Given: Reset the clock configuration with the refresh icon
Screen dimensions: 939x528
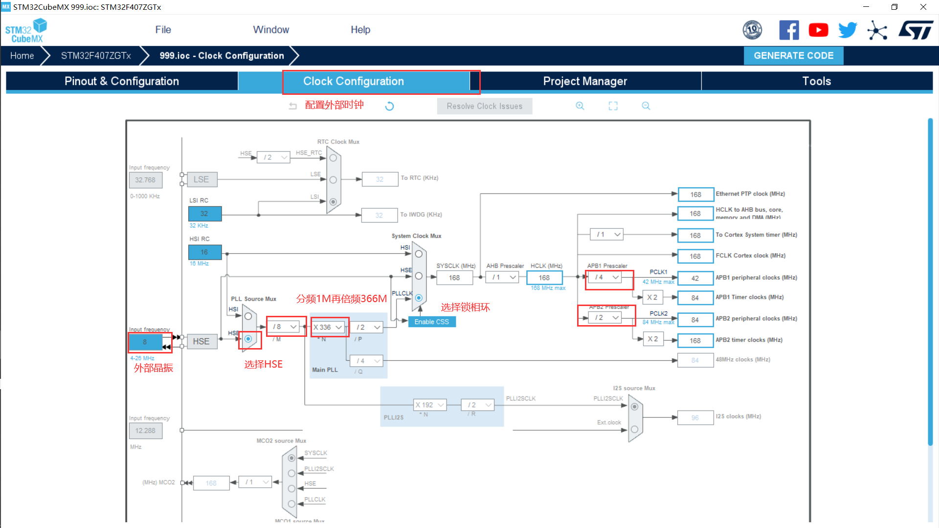Looking at the screenshot, I should [389, 106].
